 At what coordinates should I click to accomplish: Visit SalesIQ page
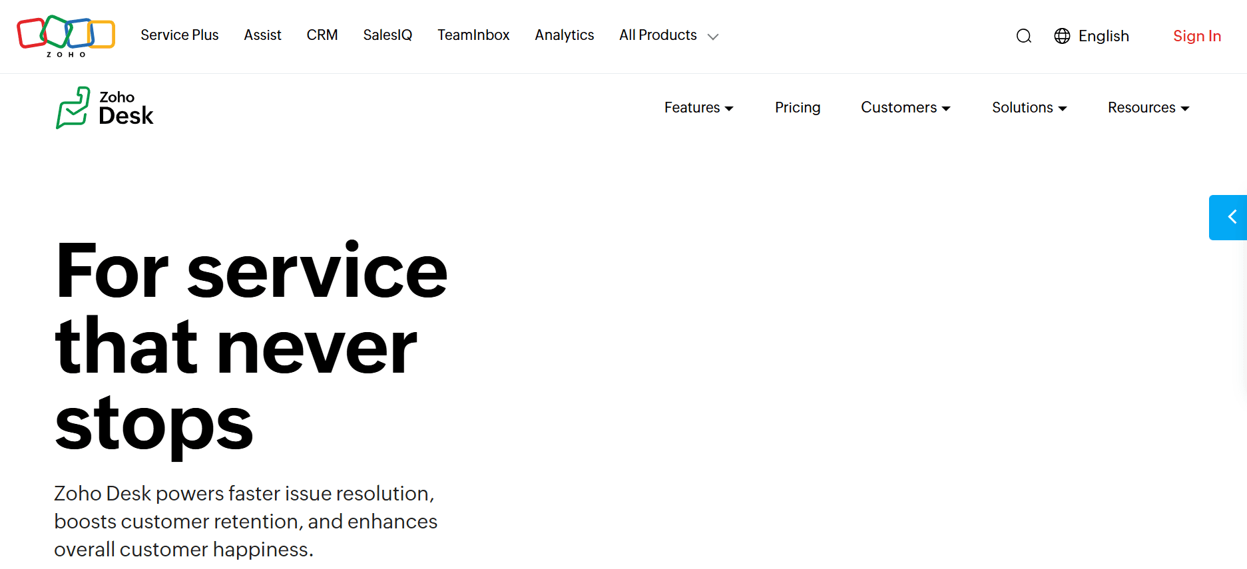tap(387, 35)
